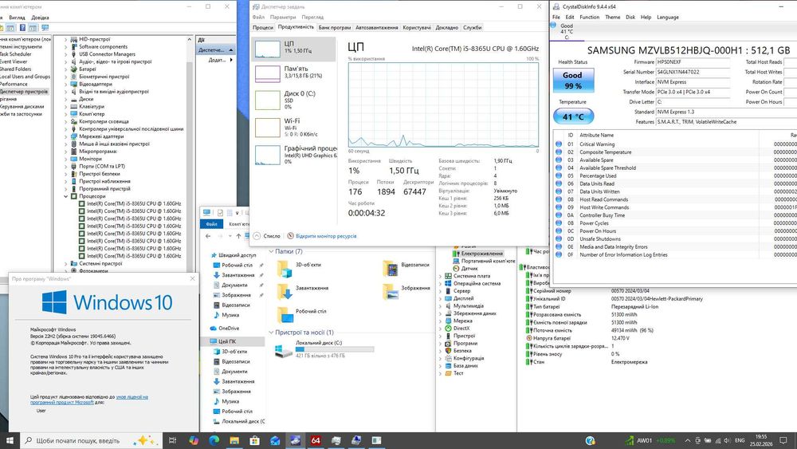Collapse Пристрої та носії (1) group

[x=271, y=333]
